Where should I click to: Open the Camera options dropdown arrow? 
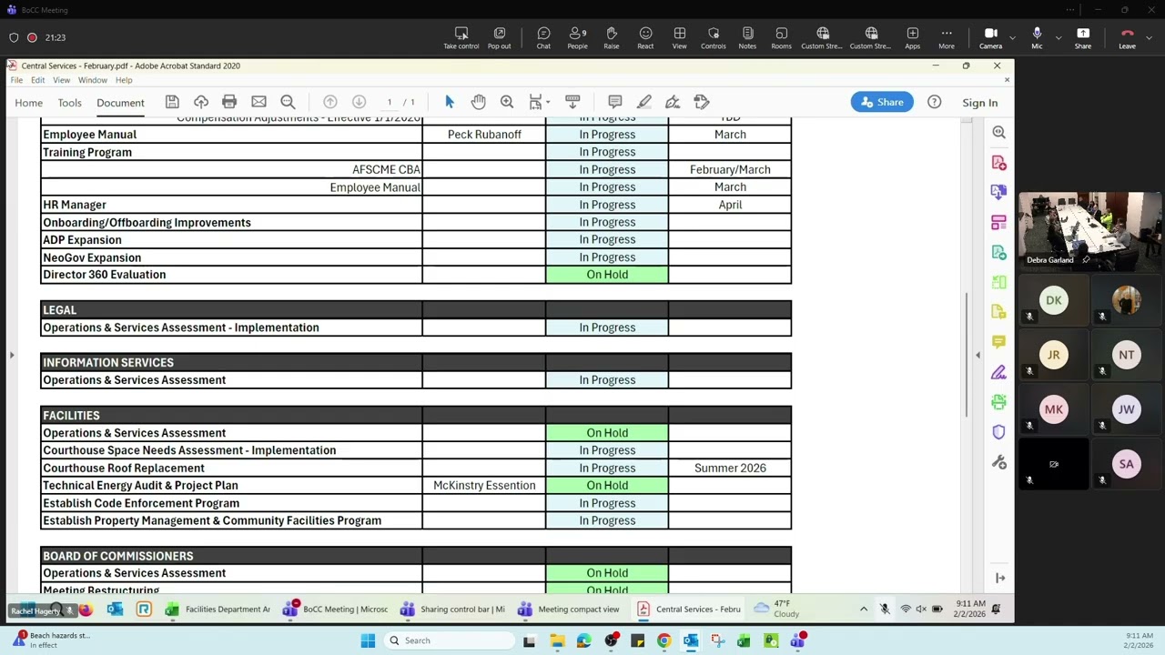pos(1012,38)
